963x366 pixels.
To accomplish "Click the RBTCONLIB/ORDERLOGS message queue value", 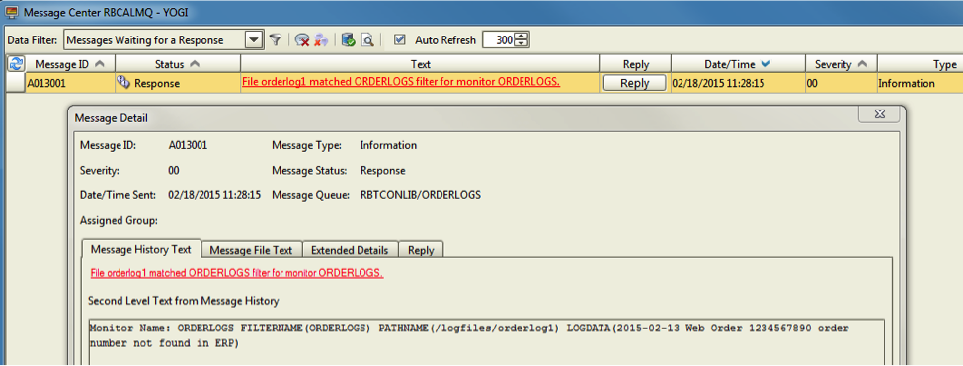I will point(420,196).
